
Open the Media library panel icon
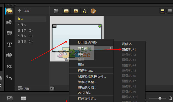[9, 11]
